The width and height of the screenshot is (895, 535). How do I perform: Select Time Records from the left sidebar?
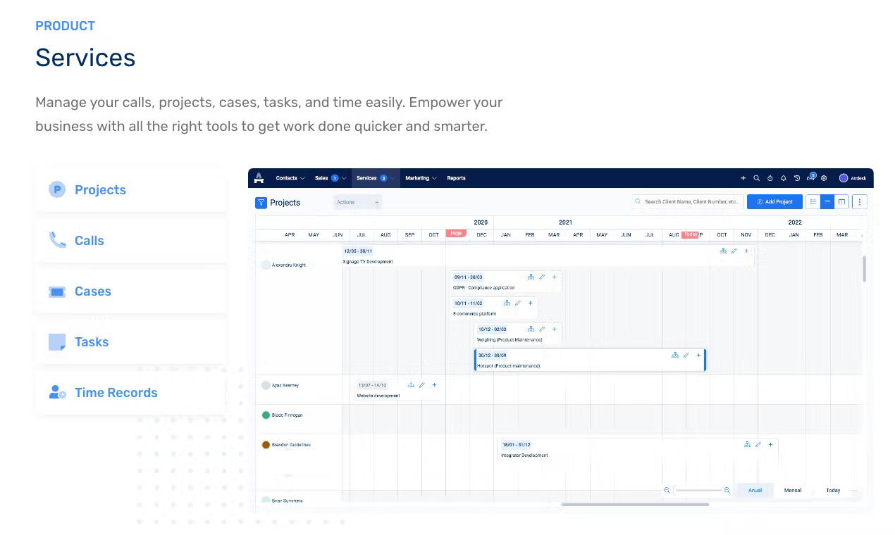coord(116,392)
